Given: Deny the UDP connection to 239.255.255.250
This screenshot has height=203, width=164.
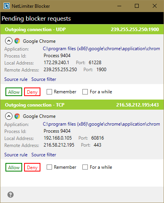Looking at the screenshot, I should click(x=32, y=92).
